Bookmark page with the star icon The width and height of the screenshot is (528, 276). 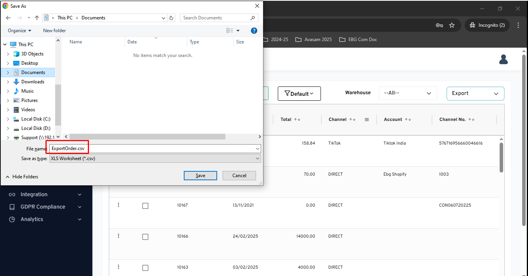(452, 25)
